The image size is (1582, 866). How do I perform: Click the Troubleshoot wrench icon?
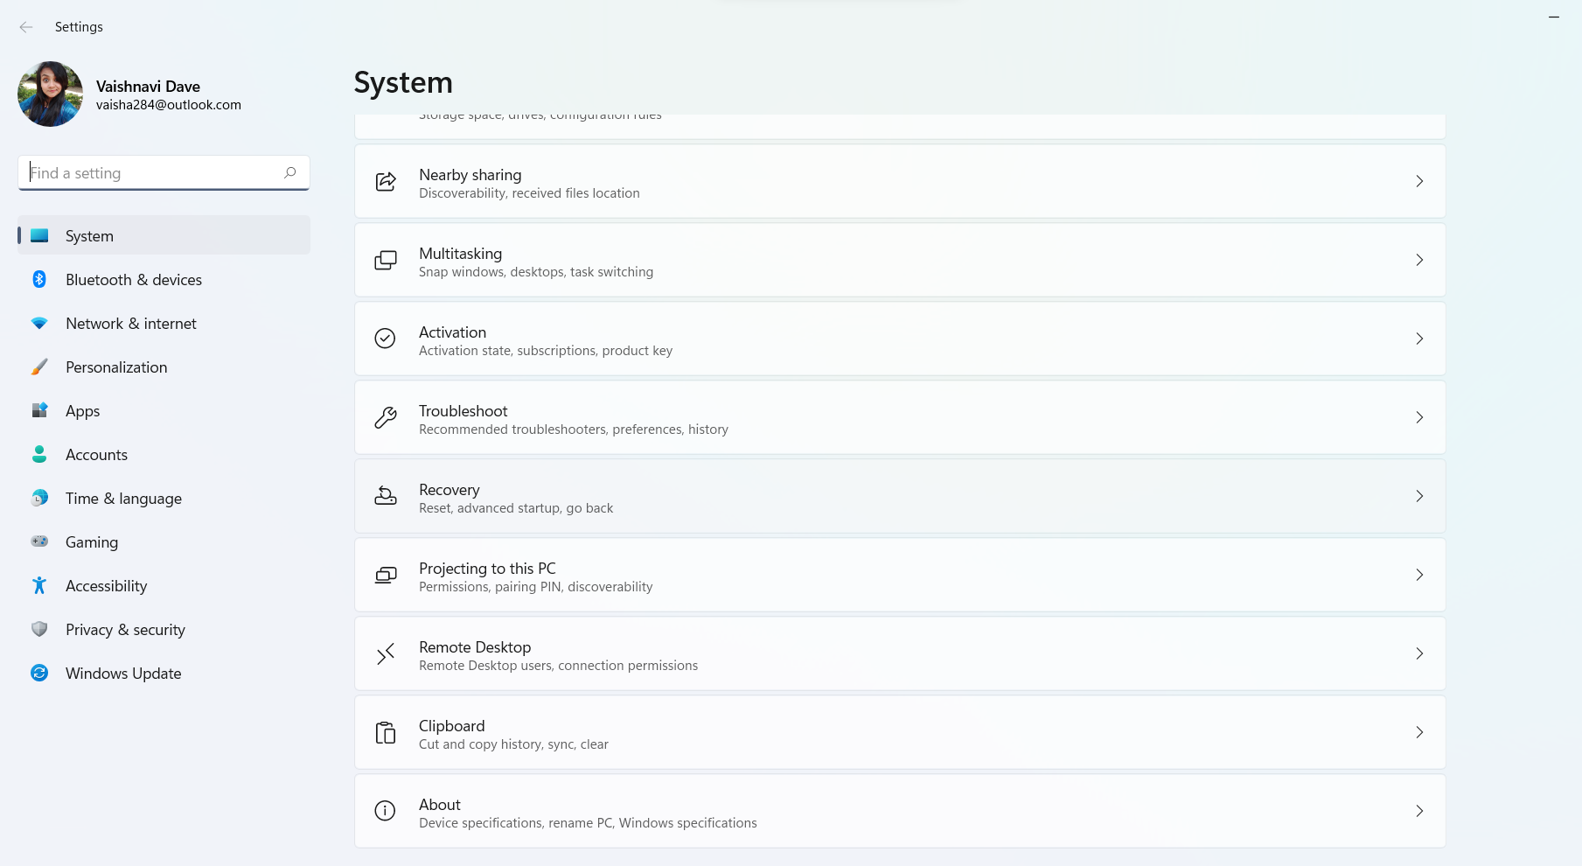tap(386, 417)
